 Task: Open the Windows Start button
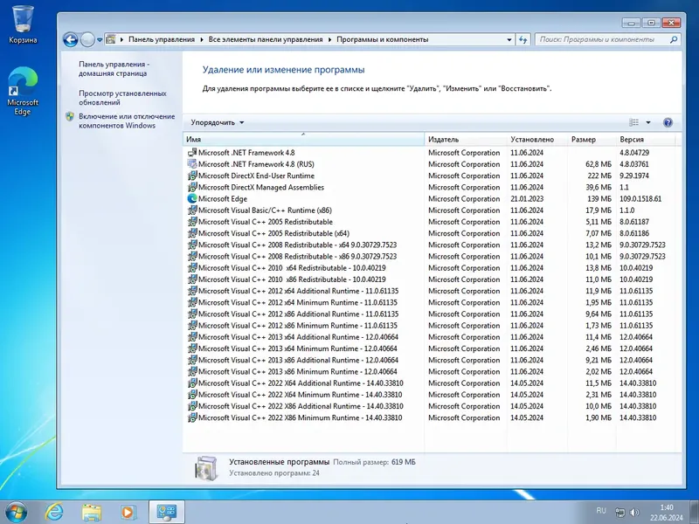pyautogui.click(x=16, y=512)
